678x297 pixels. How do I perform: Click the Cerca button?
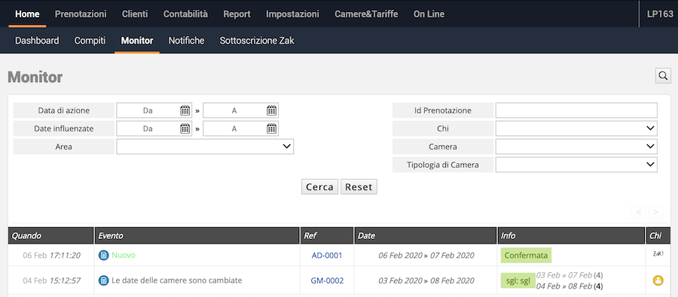point(319,187)
